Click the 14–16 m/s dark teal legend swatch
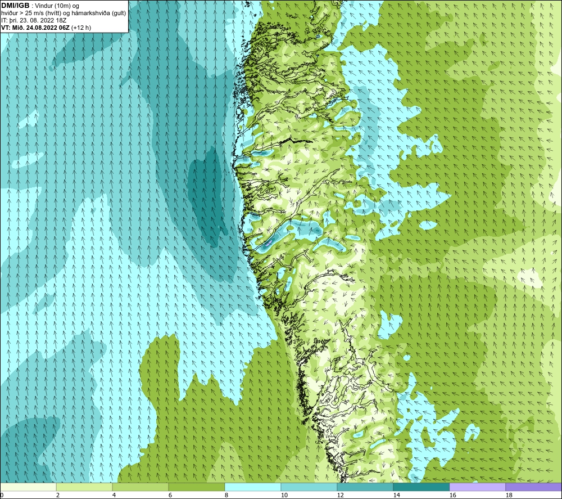This screenshot has height=499, width=562. tap(421, 487)
